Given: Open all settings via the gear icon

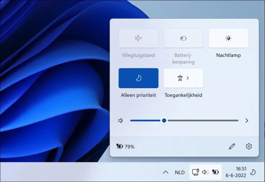Looking at the screenshot, I should coord(249,146).
